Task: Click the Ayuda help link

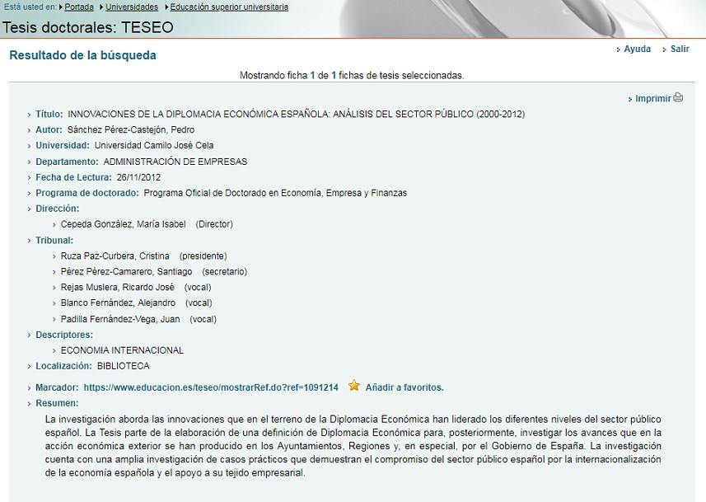Action: coord(637,49)
